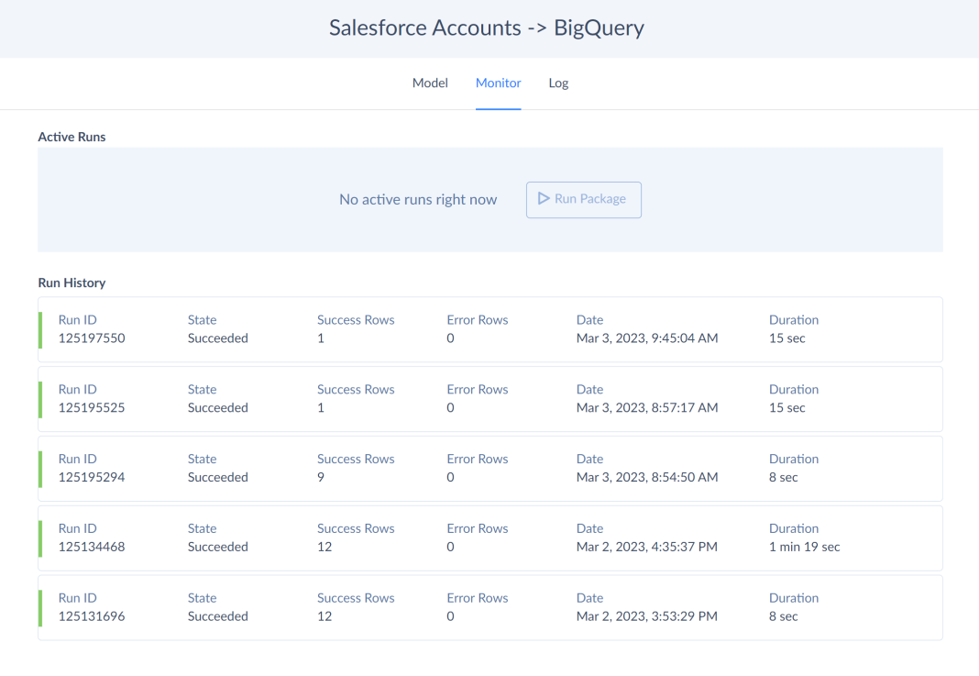The image size is (979, 676).
Task: Open the Log tab
Action: pyautogui.click(x=558, y=83)
